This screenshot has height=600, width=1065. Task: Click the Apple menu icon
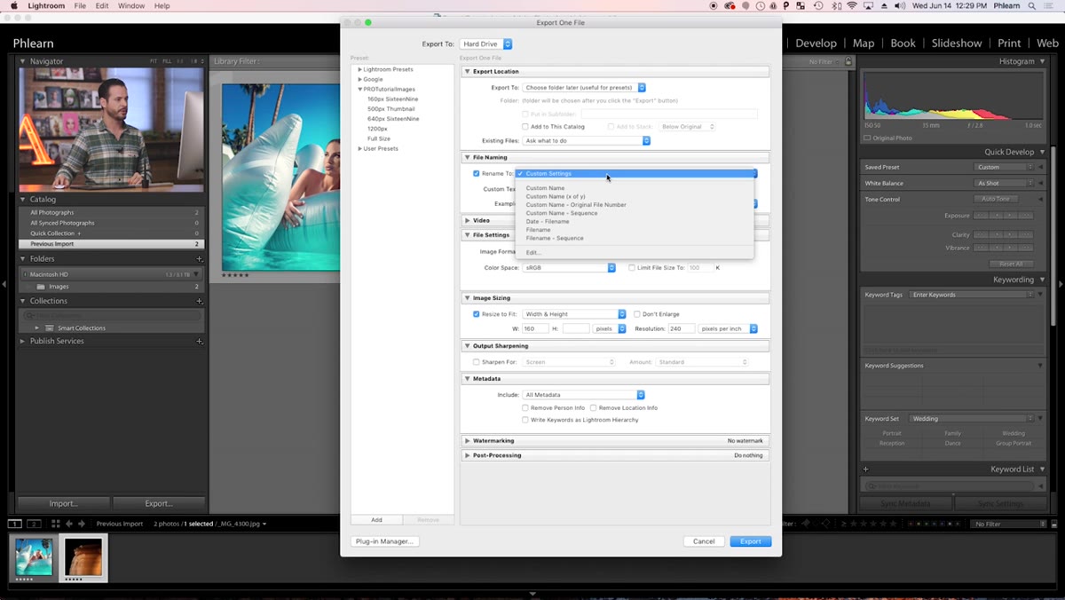[x=13, y=5]
